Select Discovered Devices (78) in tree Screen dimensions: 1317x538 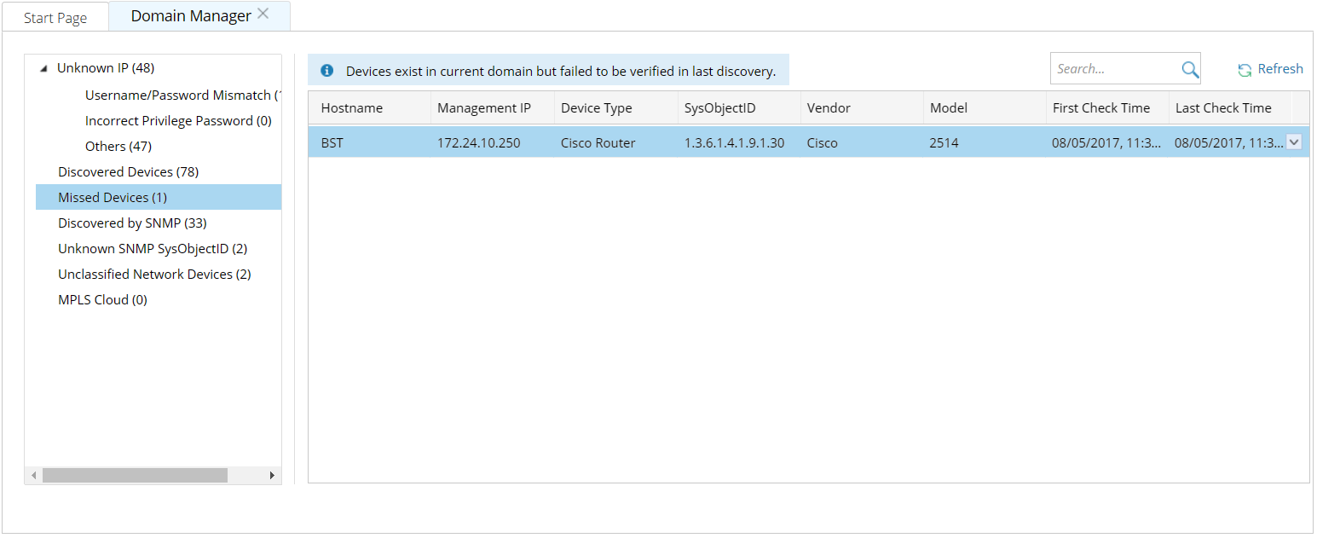point(128,172)
